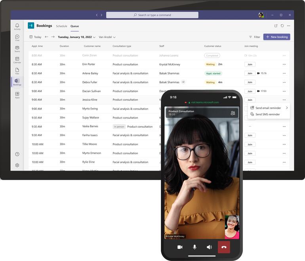Image resolution: width=305 pixels, height=261 pixels.
Task: Go to next day arrow
Action: click(x=53, y=36)
